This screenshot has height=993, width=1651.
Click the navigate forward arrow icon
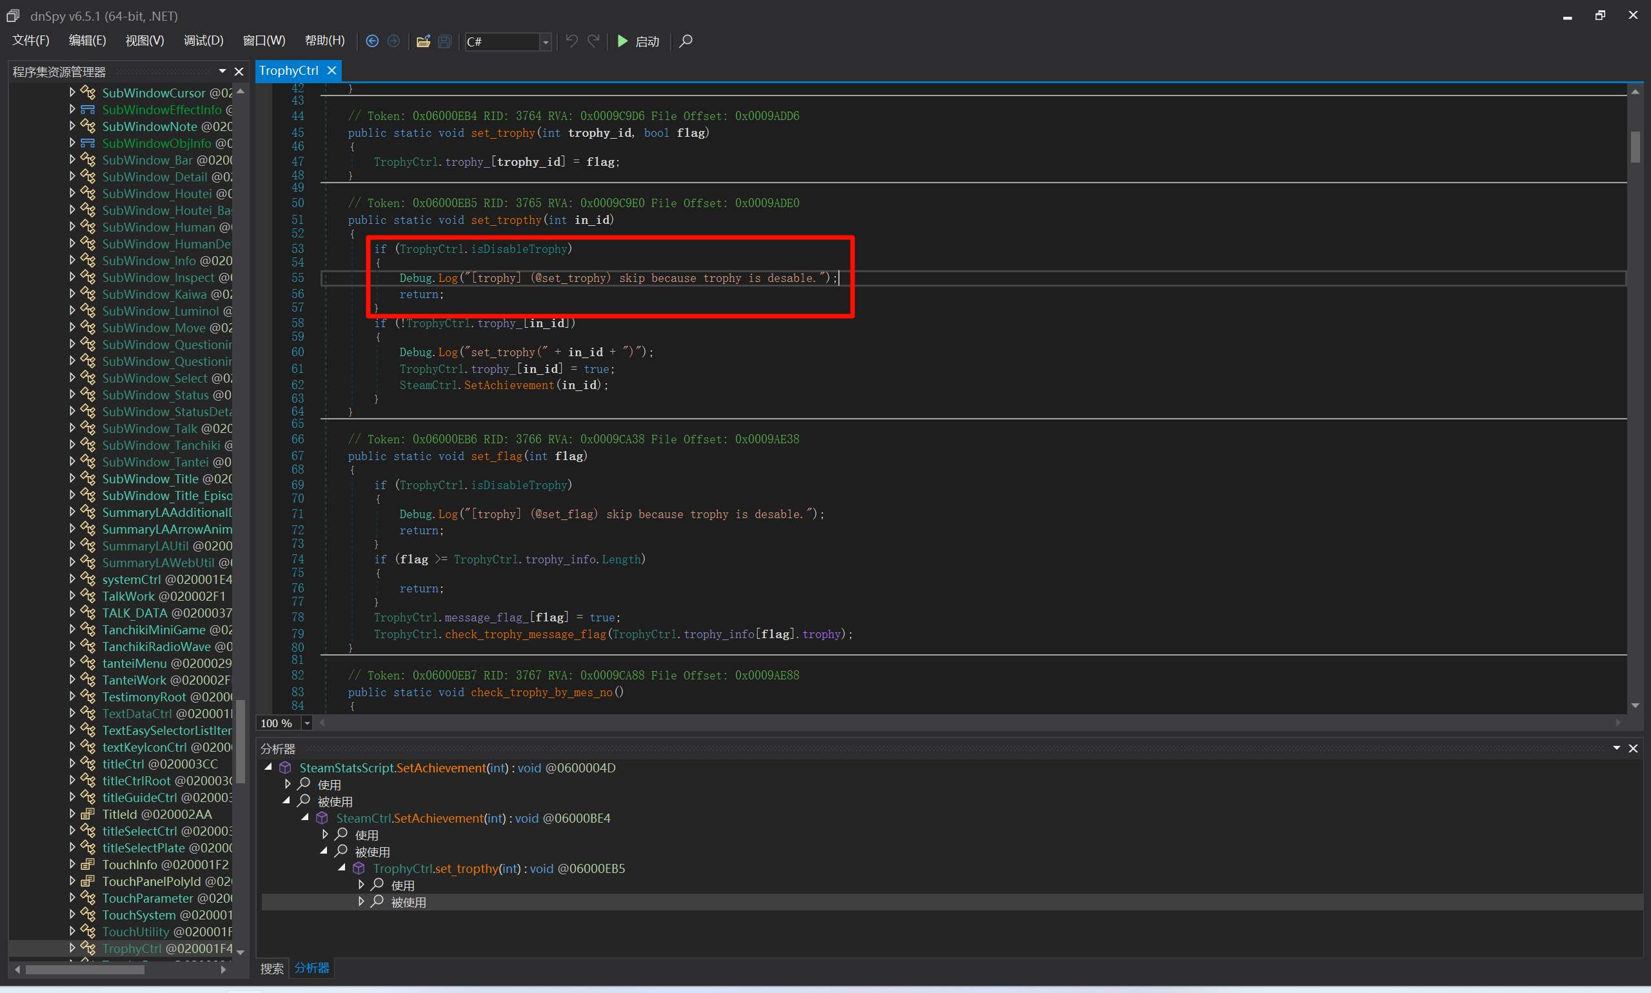pyautogui.click(x=394, y=41)
